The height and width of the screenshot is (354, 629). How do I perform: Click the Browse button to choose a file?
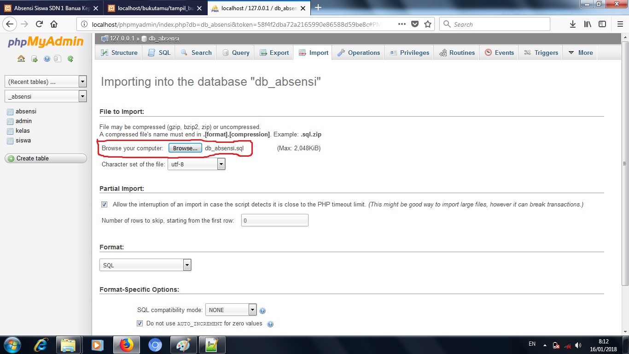185,148
